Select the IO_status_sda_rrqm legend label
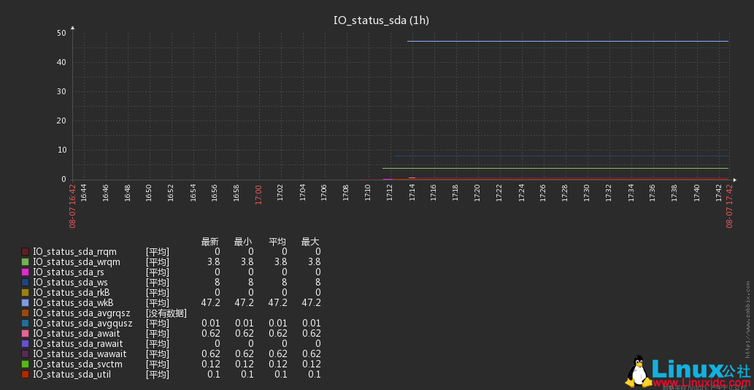754x390 pixels. click(74, 251)
